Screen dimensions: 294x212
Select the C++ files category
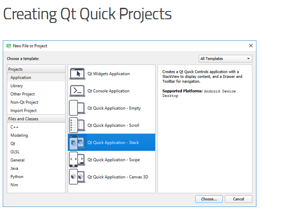click(x=36, y=127)
